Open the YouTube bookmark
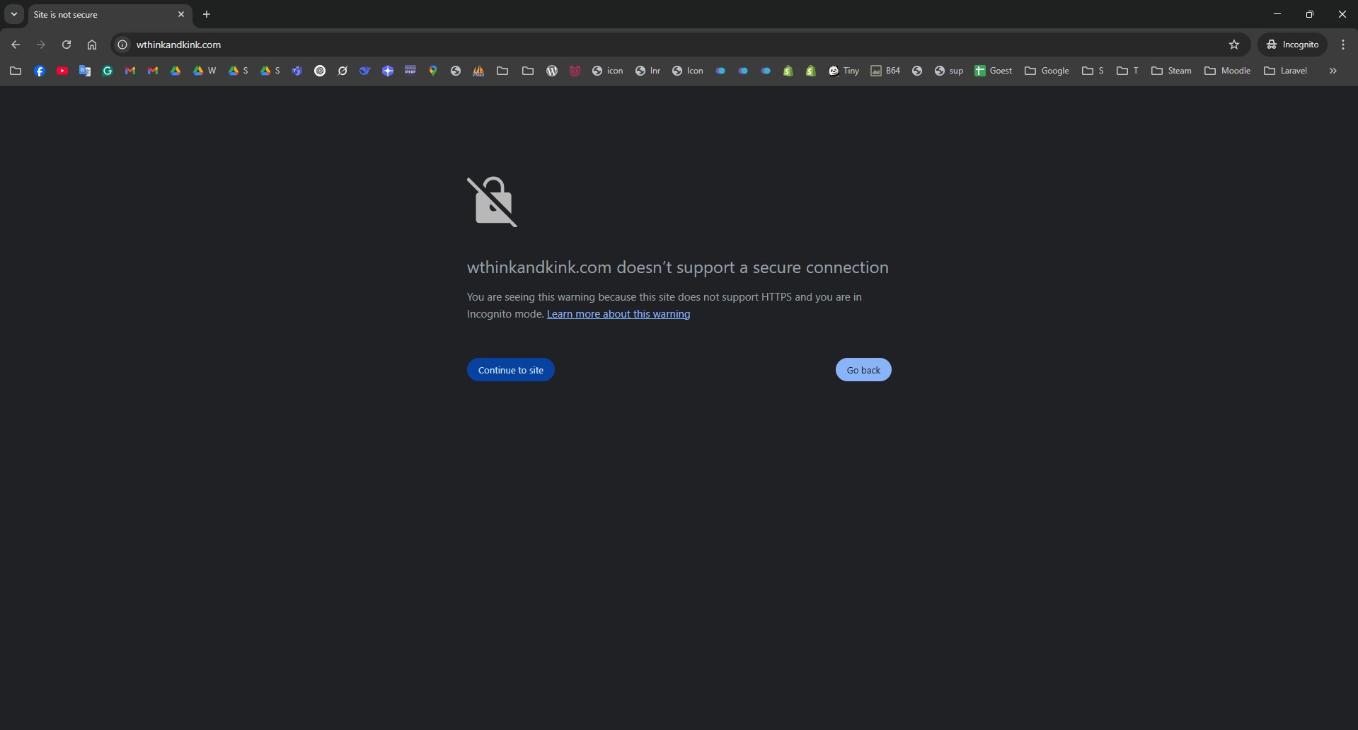 click(62, 71)
